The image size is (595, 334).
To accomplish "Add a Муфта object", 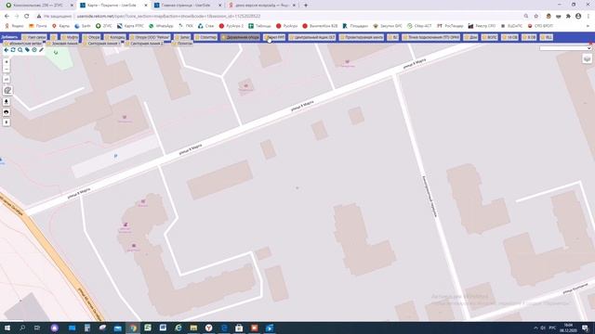I will (x=71, y=37).
